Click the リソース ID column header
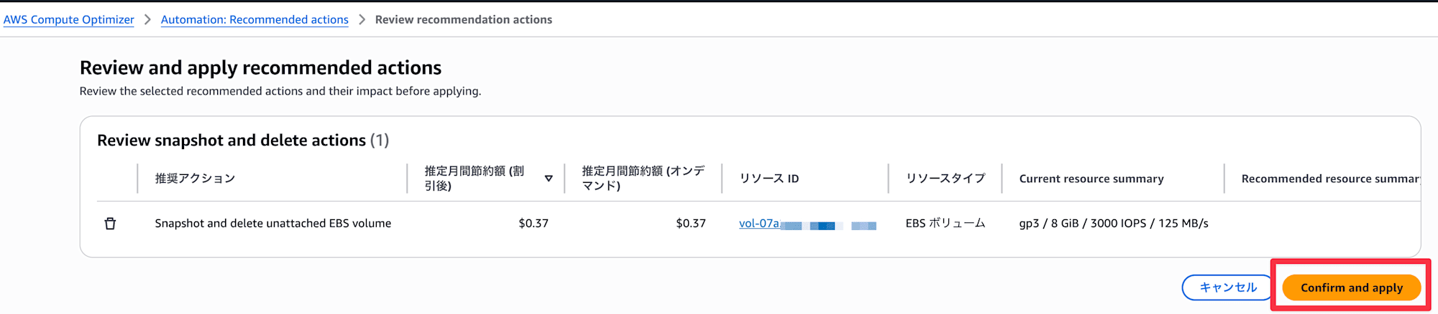The image size is (1438, 314). click(769, 179)
